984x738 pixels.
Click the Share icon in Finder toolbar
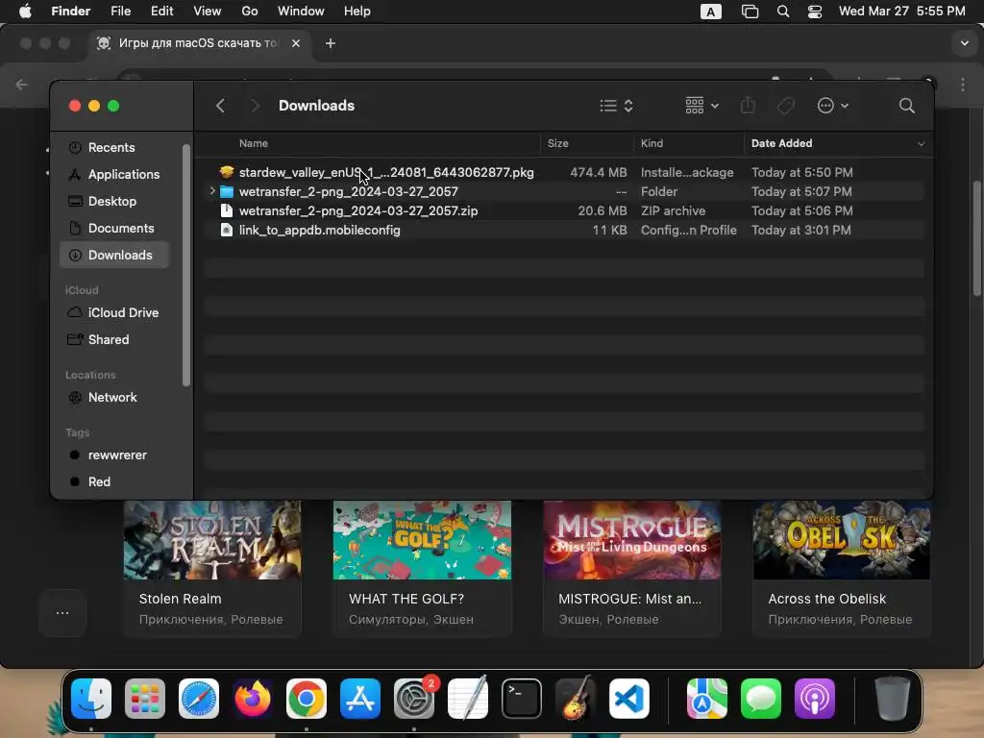tap(748, 105)
